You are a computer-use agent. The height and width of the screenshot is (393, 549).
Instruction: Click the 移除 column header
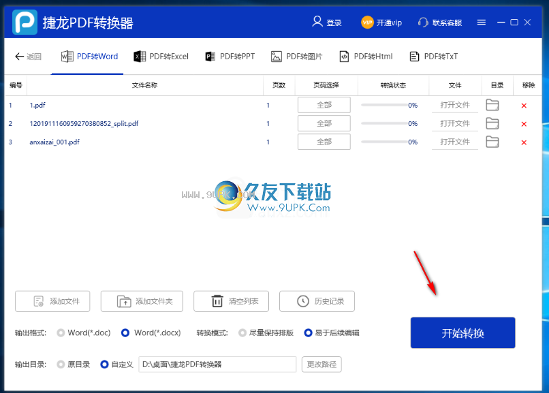pyautogui.click(x=529, y=85)
